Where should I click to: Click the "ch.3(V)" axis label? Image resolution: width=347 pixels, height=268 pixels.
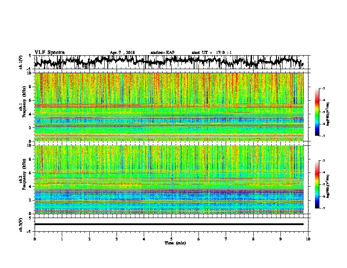pos(21,225)
